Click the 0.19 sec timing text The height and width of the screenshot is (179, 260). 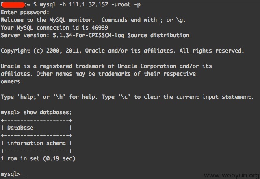59,159
